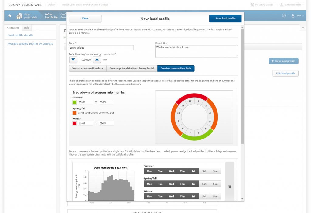Expand the project name dropdown

(86, 5)
